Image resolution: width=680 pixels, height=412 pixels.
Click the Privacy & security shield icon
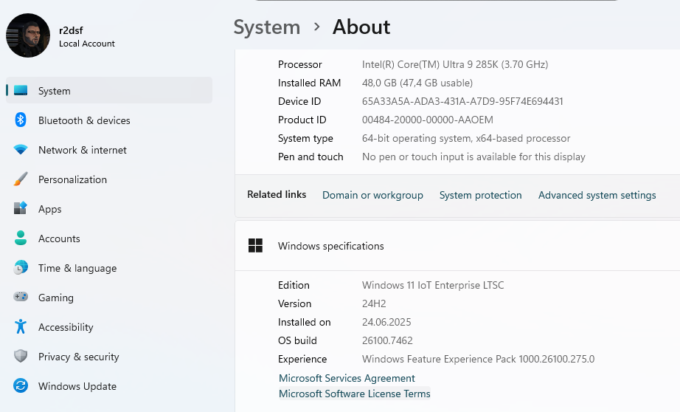pyautogui.click(x=21, y=357)
